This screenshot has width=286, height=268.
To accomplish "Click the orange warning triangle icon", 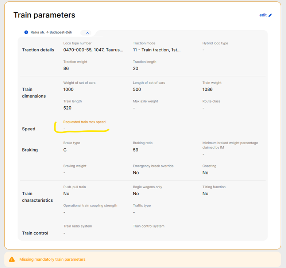I will [12, 259].
